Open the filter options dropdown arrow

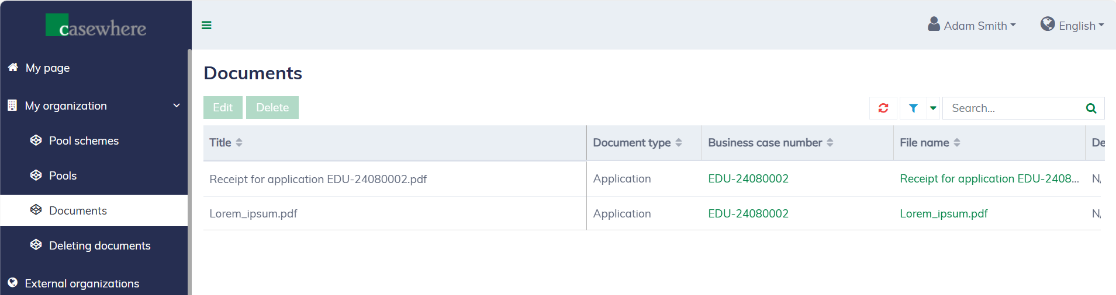point(933,108)
